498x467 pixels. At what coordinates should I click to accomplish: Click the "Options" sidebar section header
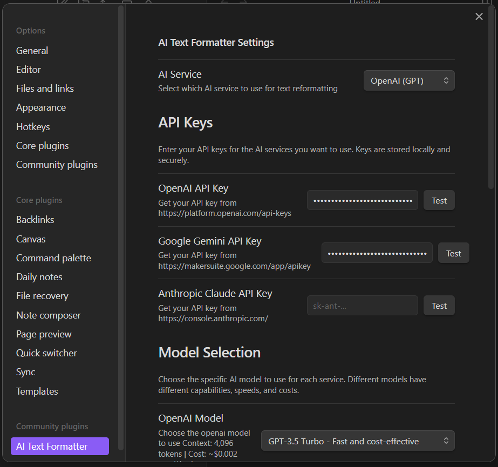31,31
